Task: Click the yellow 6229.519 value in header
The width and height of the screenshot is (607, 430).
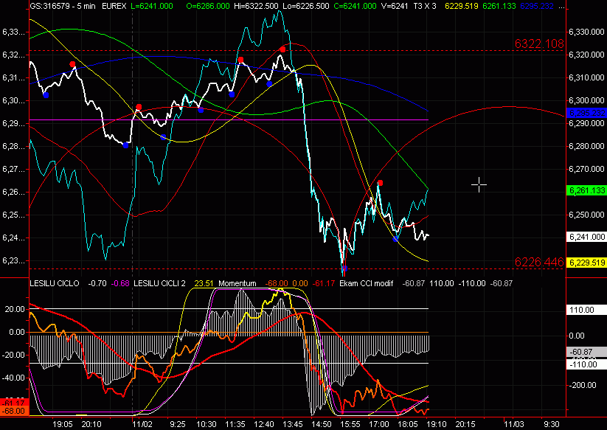Action: coord(462,6)
